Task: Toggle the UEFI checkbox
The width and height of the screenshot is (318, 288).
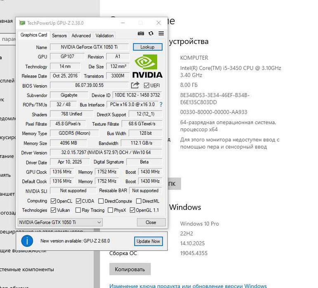Action: tap(146, 85)
